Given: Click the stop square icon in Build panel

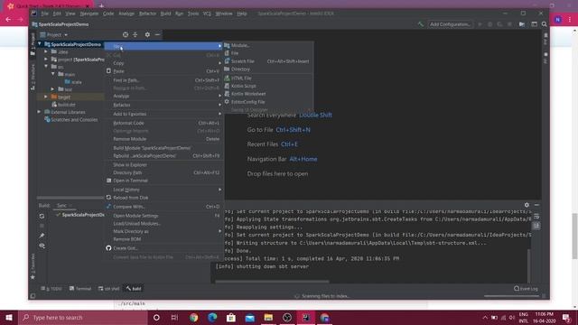Looking at the screenshot, I should [42, 226].
